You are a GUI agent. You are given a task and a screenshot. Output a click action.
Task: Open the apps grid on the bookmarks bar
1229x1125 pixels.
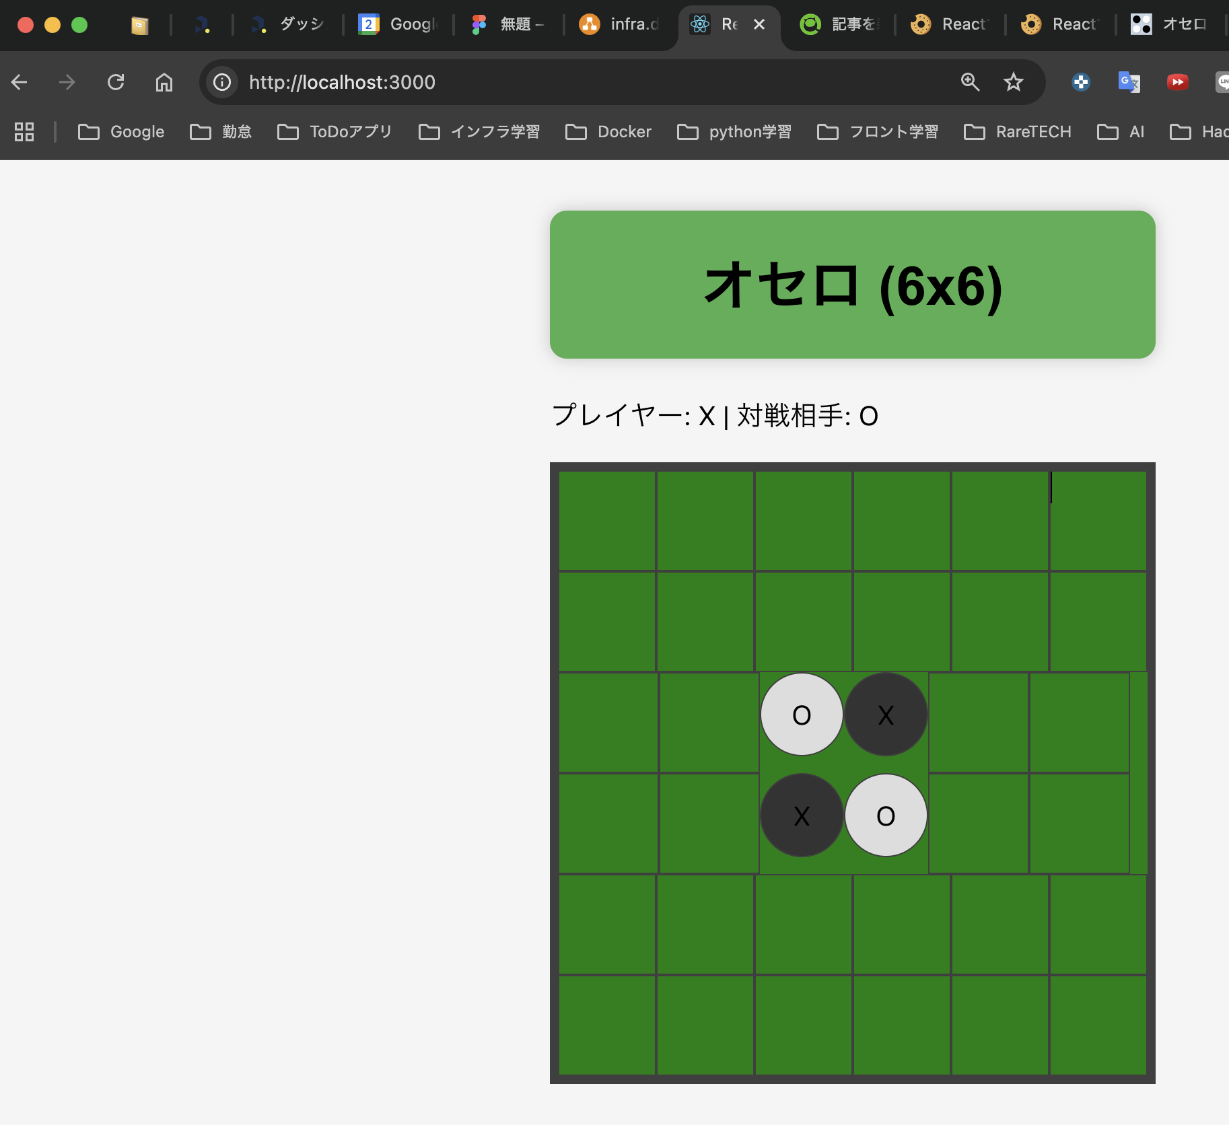(24, 132)
